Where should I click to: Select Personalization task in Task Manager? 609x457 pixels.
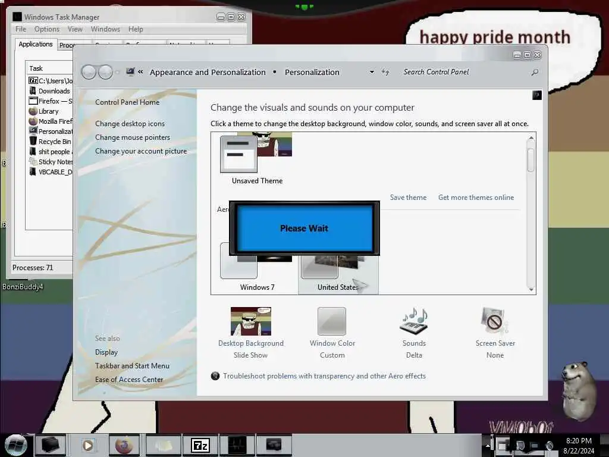click(50, 132)
